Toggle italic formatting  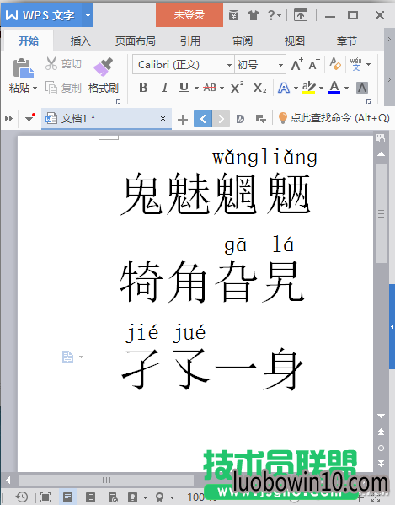click(164, 88)
